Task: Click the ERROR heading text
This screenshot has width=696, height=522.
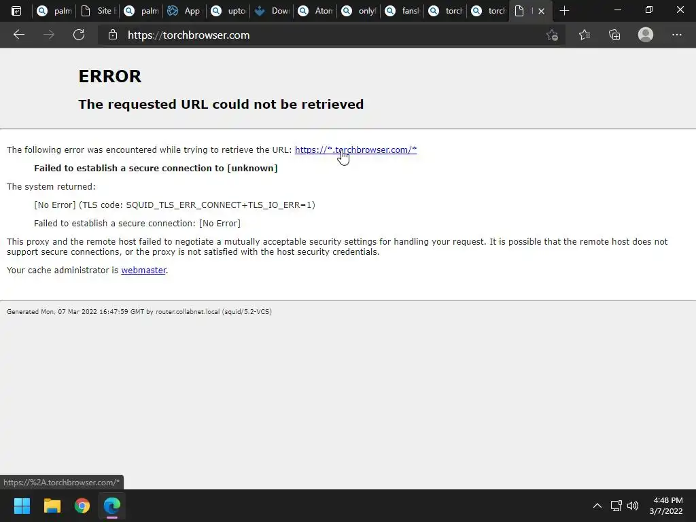Action: [109, 76]
